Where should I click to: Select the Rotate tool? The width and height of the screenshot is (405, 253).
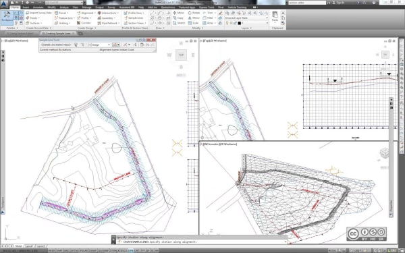click(x=194, y=13)
